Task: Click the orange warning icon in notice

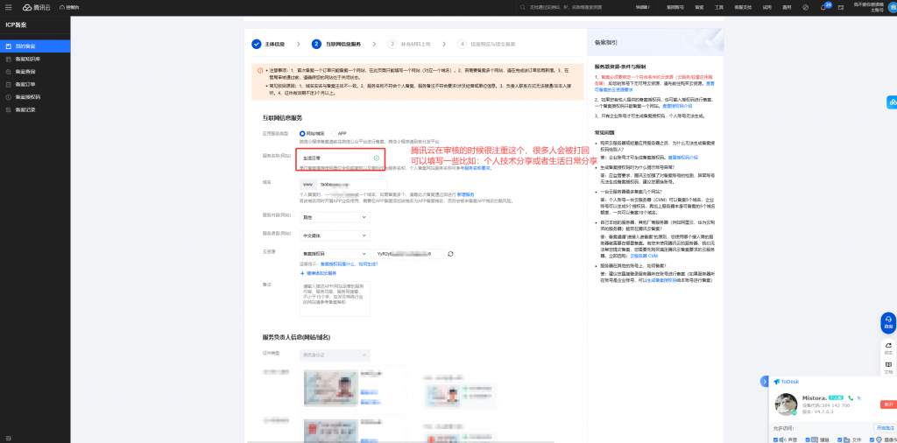Action: (260, 70)
